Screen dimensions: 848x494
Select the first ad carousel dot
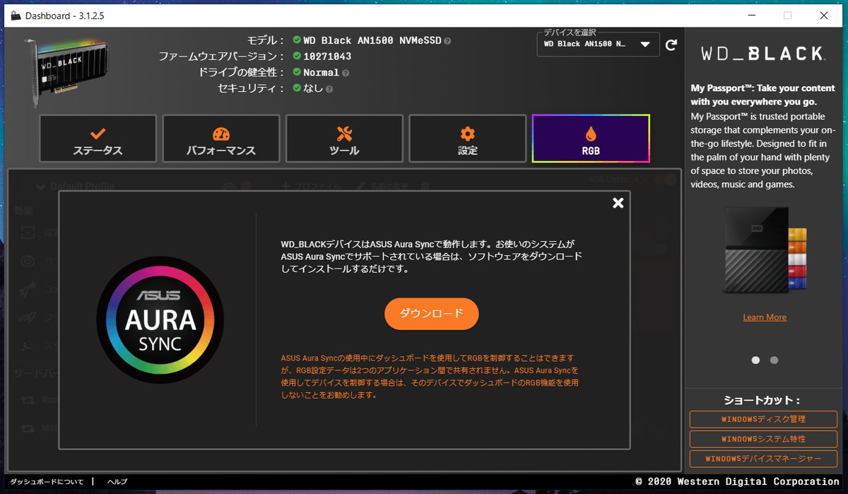[x=755, y=360]
